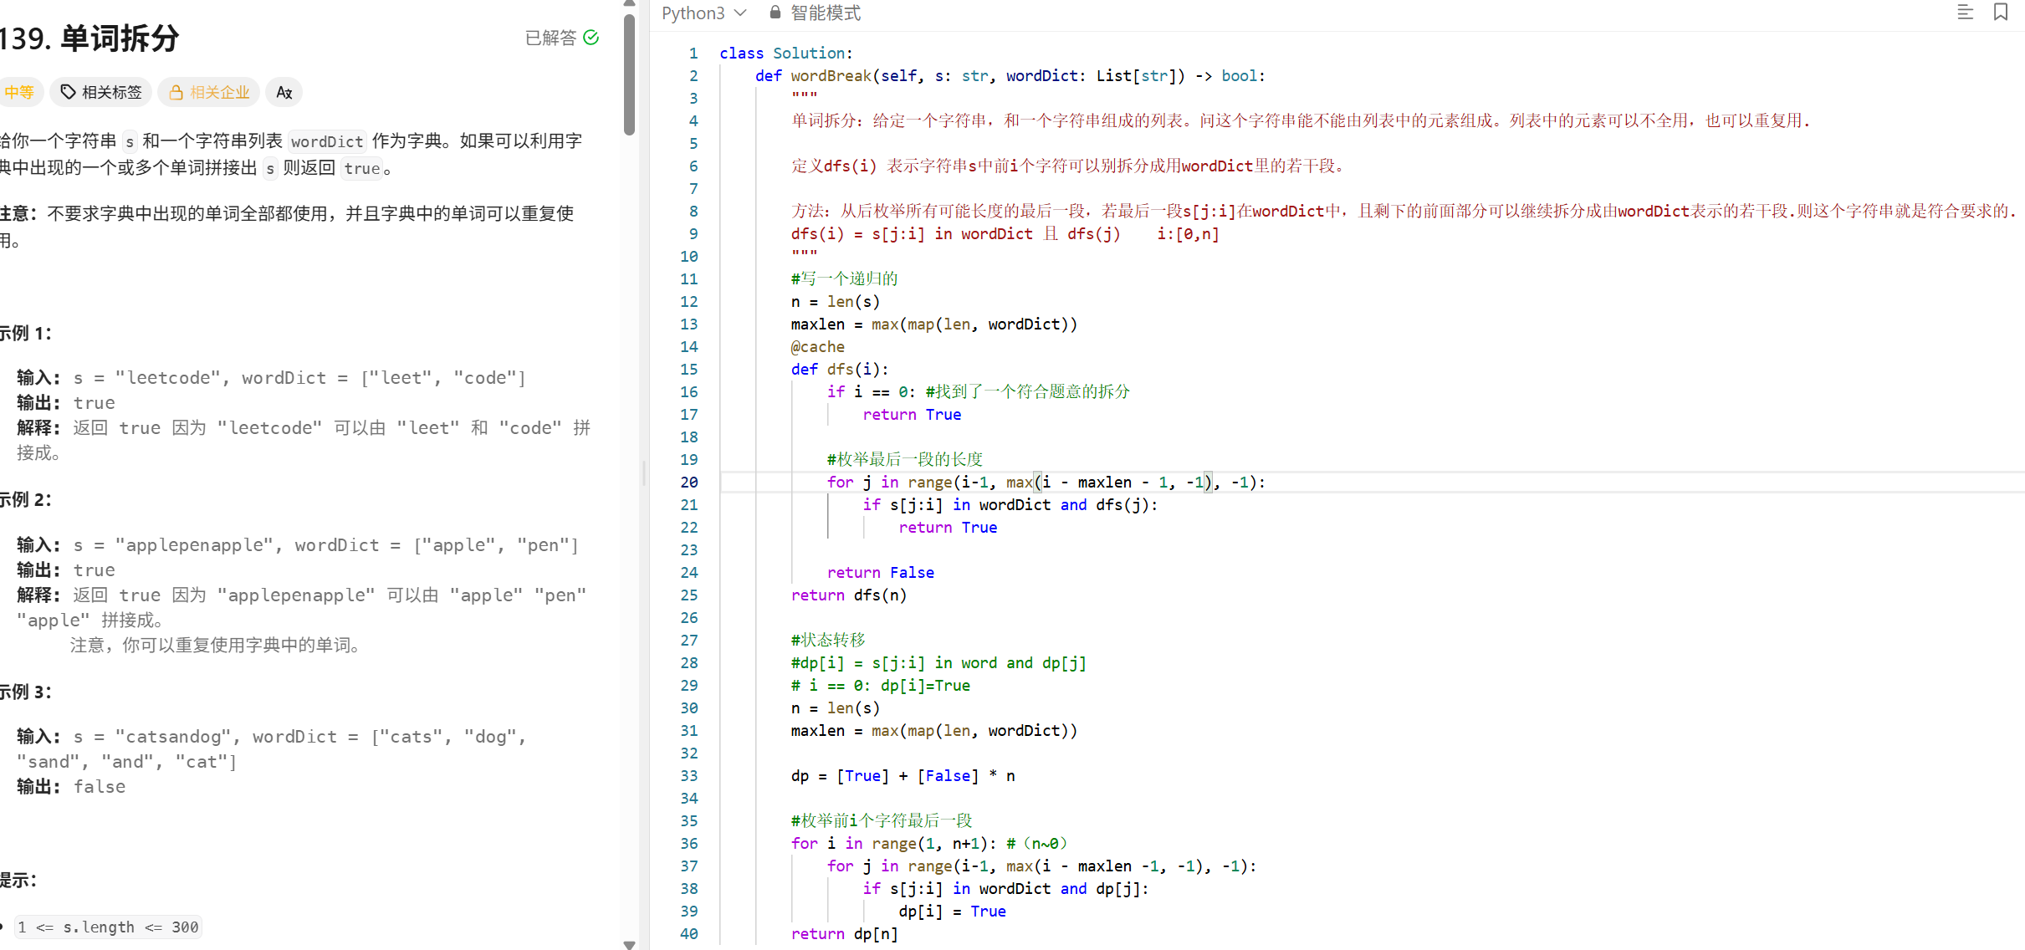Click the format code lines icon
The height and width of the screenshot is (950, 2025).
(1965, 12)
